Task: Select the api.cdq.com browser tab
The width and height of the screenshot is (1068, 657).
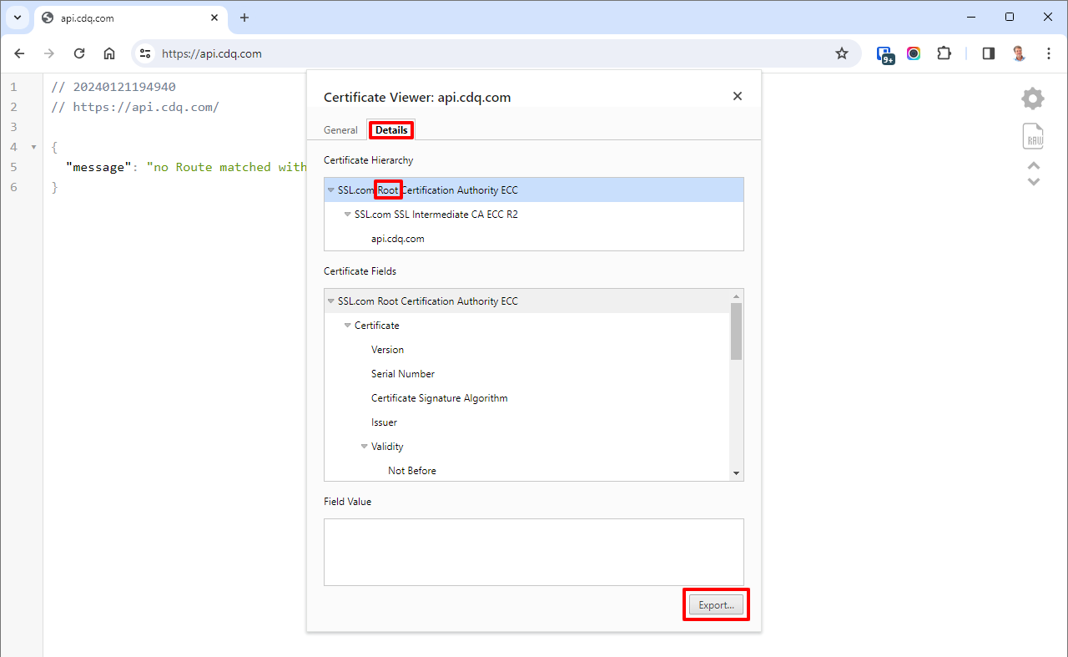Action: (x=129, y=18)
